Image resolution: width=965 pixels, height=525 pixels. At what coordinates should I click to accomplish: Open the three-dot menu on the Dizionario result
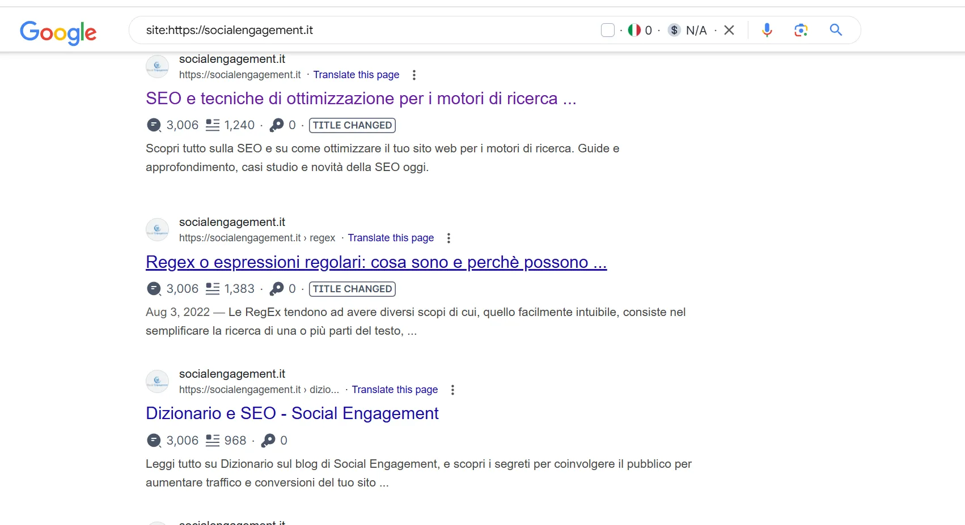(x=452, y=390)
